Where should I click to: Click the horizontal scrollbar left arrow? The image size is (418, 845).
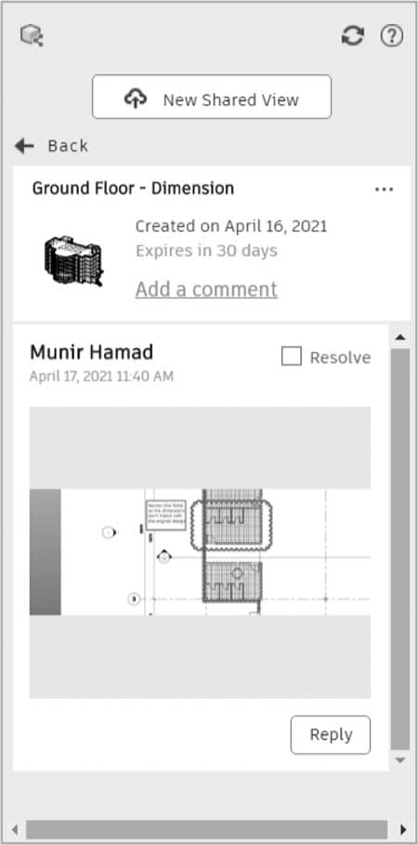click(15, 829)
